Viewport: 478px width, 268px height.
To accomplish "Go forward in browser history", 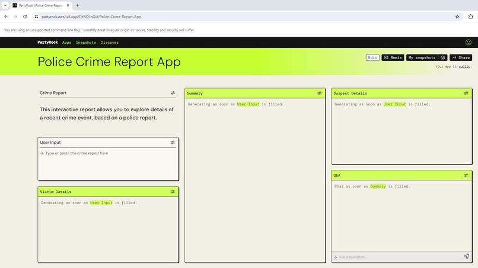I will pyautogui.click(x=15, y=17).
